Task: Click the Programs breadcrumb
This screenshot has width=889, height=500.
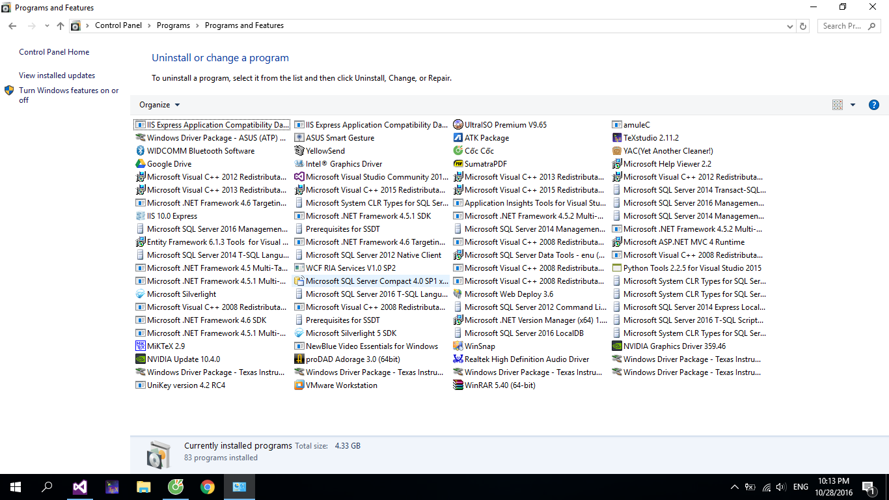Action: pyautogui.click(x=173, y=26)
